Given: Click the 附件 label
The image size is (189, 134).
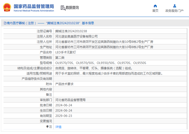Looking at the screenshot, I should tap(49, 84).
